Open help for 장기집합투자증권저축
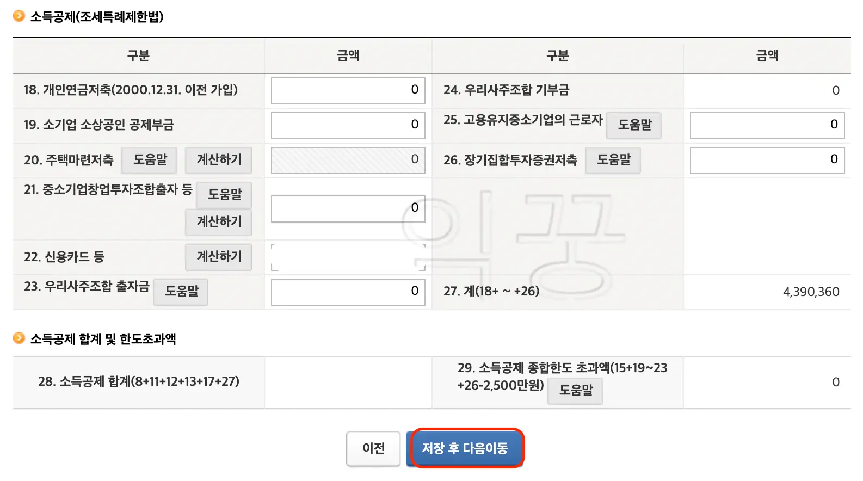 [x=613, y=160]
